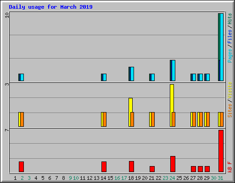Screen dimensions: 235x183
Task: Click day label '13'
Action: (x=96, y=178)
